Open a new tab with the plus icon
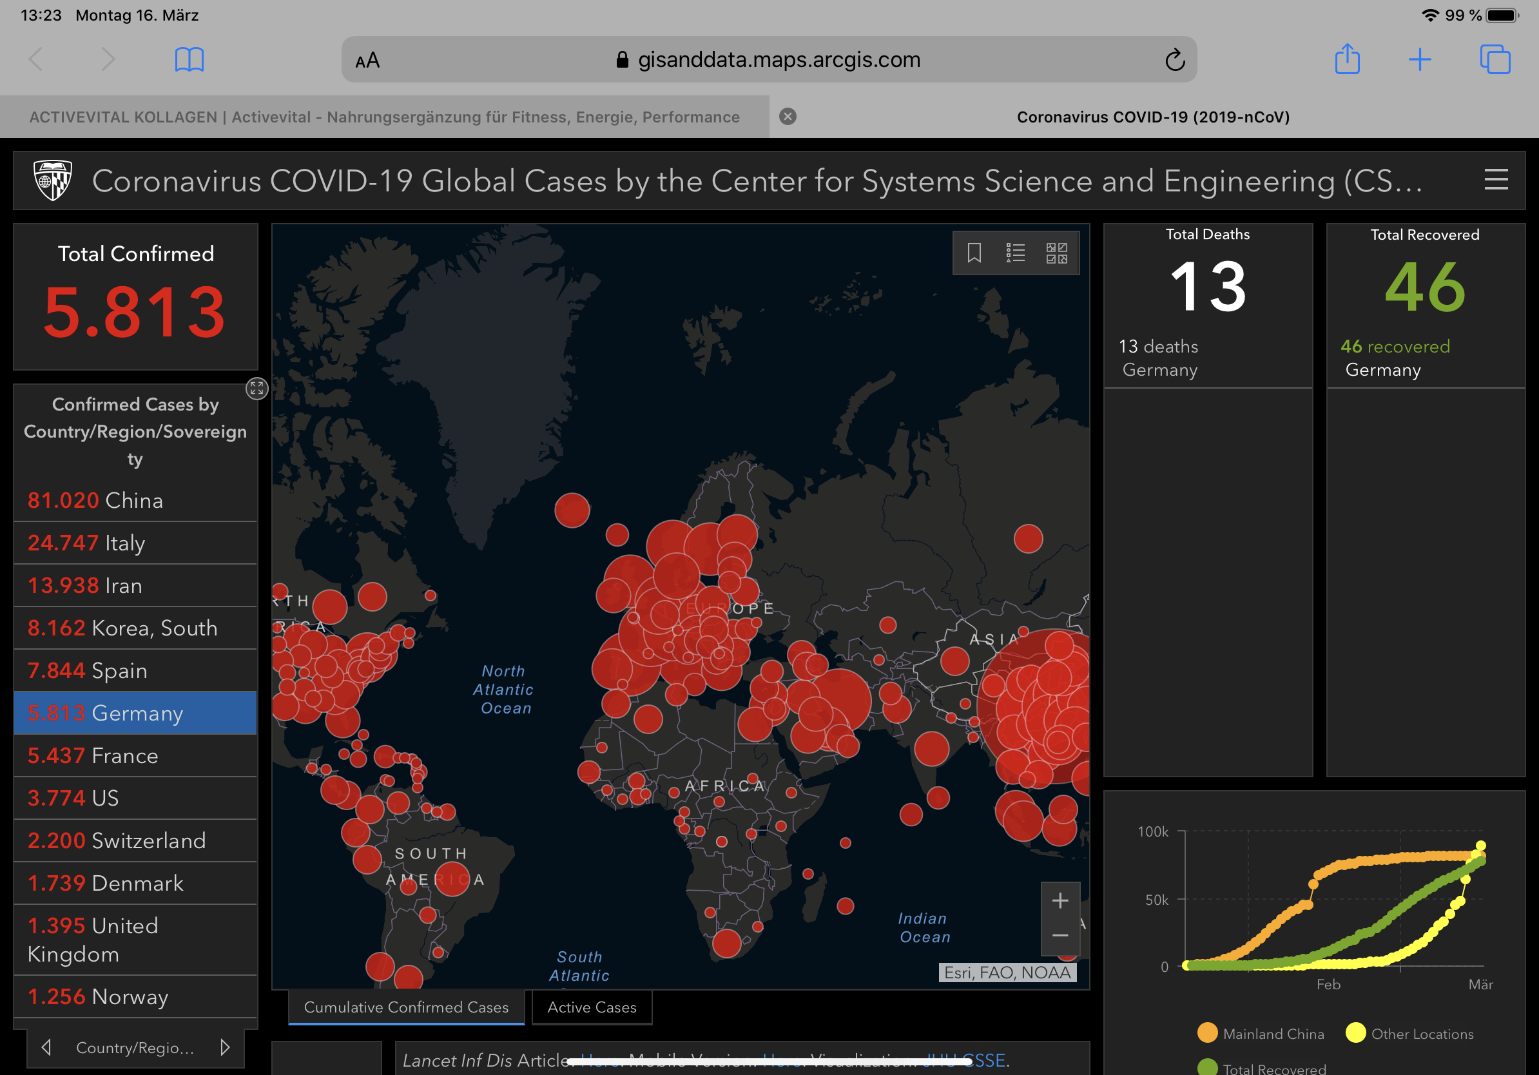Viewport: 1539px width, 1075px height. [x=1420, y=60]
